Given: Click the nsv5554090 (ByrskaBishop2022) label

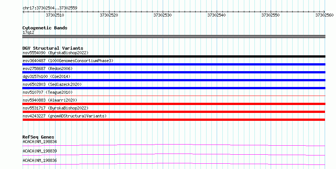Looking at the screenshot, I should coord(55,53).
